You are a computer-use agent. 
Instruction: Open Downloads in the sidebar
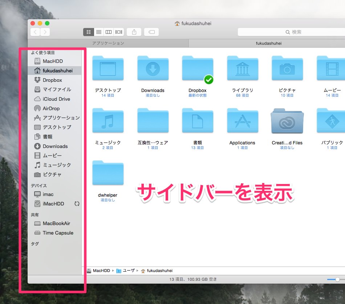click(54, 146)
